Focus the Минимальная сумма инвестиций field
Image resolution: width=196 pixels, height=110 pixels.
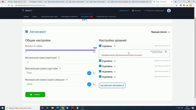(60, 62)
